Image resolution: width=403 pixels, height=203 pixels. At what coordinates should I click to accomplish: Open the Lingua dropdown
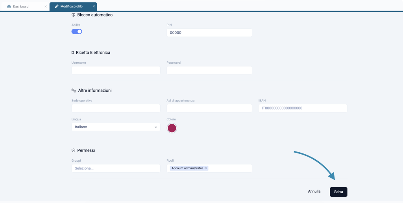point(116,127)
